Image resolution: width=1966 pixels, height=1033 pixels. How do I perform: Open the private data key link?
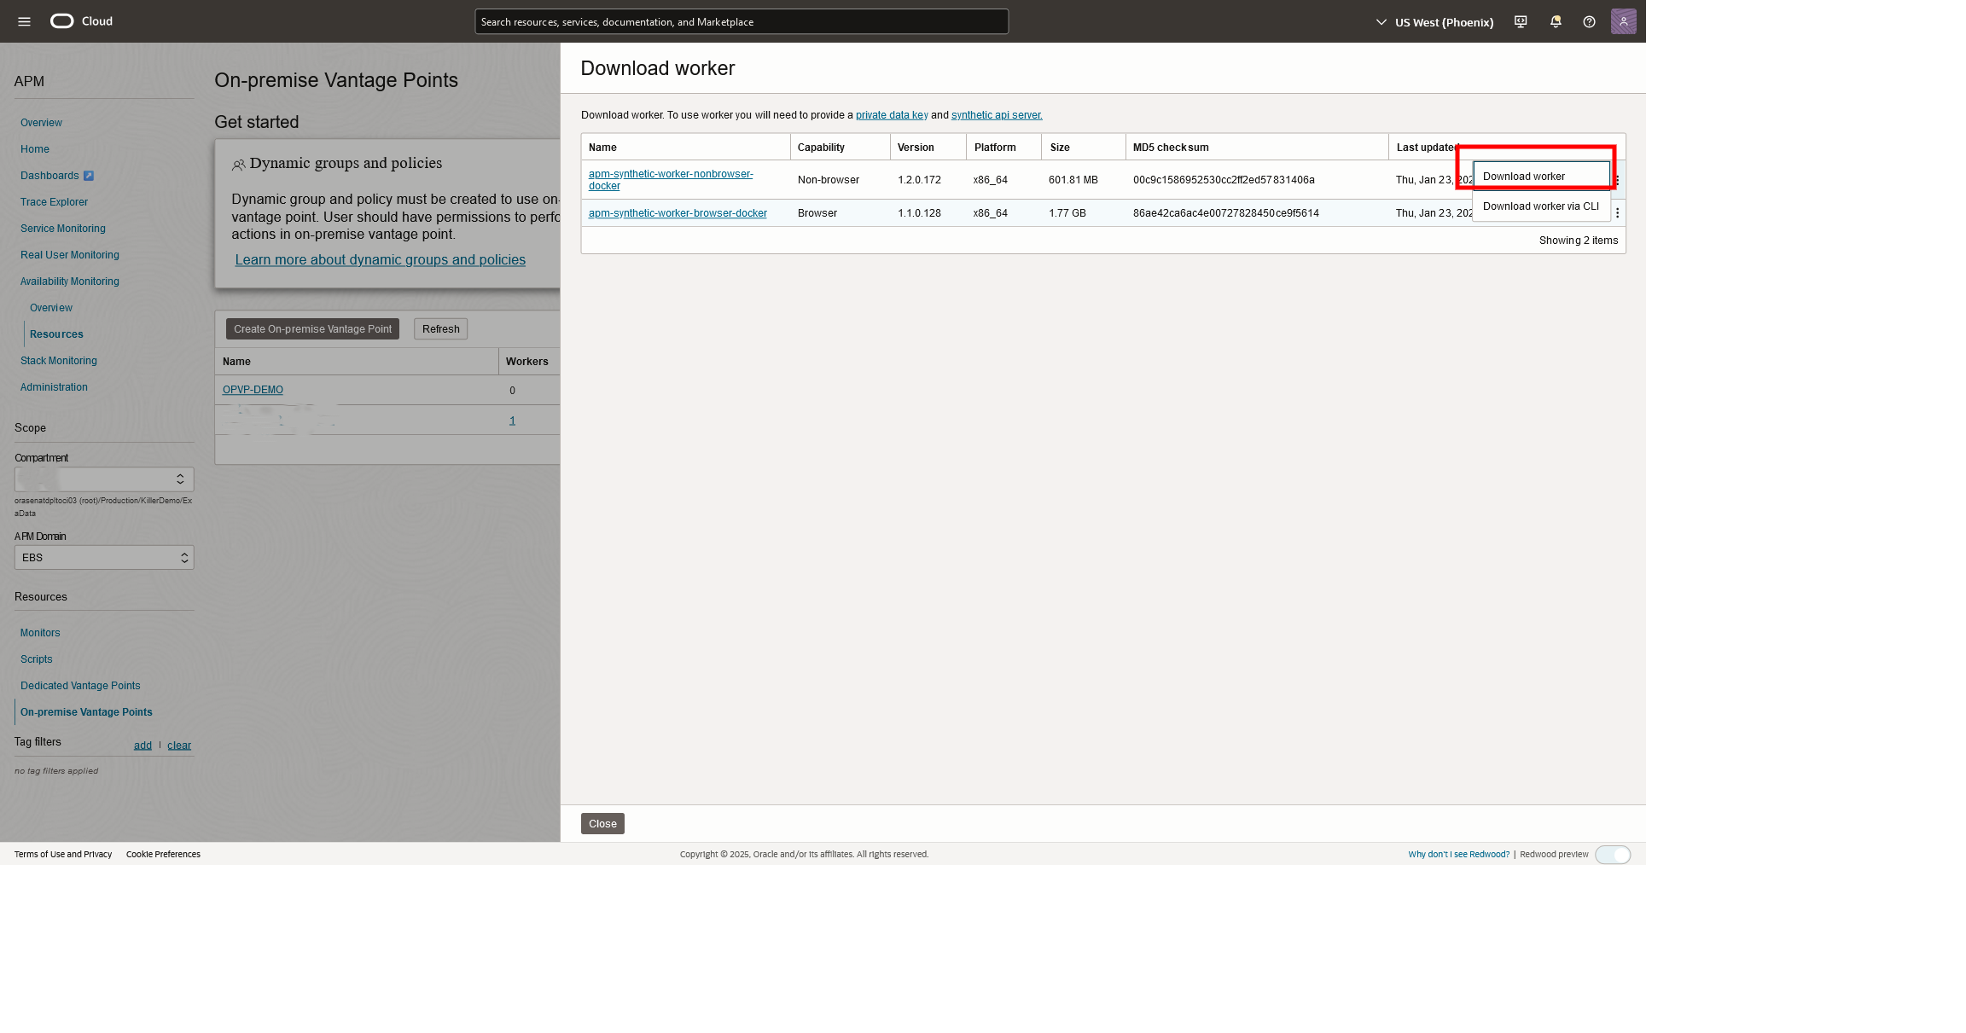(x=891, y=114)
